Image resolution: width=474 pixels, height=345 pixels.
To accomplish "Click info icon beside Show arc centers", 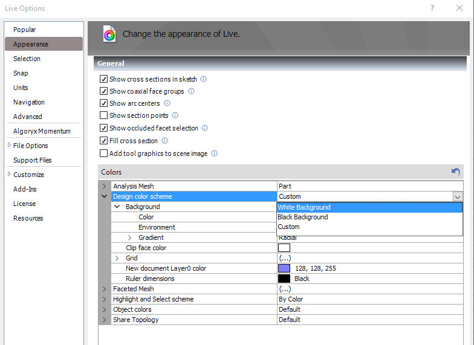I will (x=167, y=103).
